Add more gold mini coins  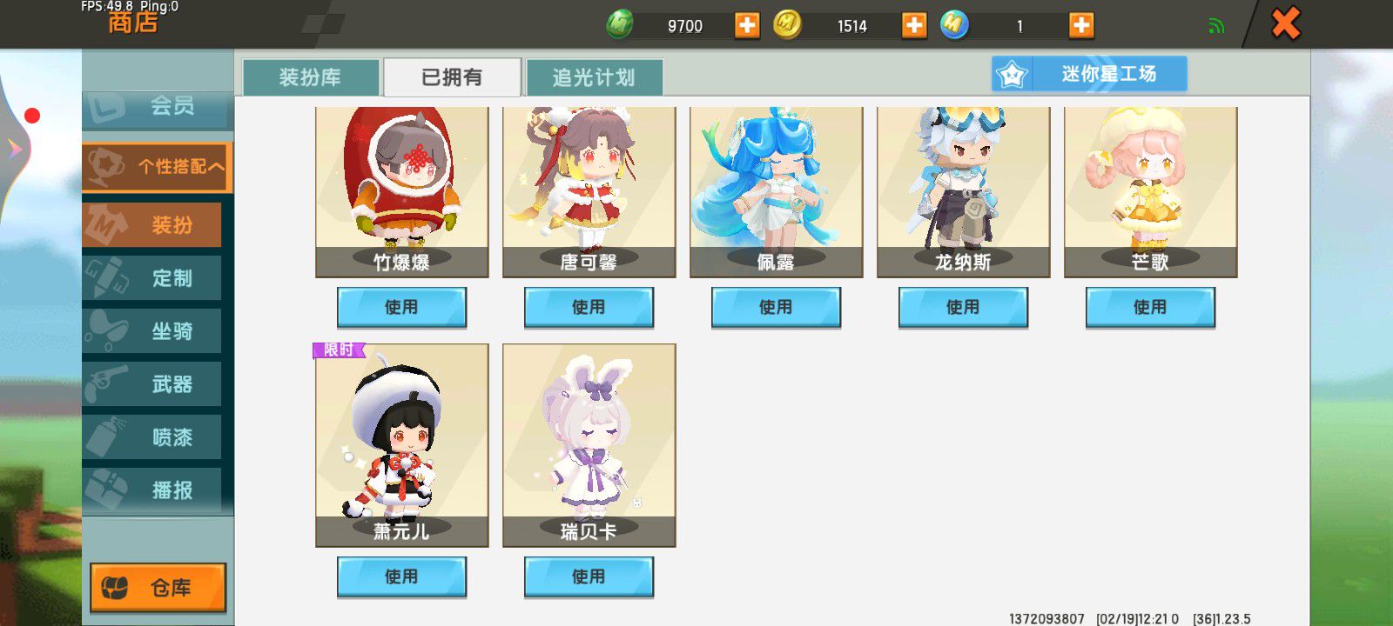tap(914, 25)
